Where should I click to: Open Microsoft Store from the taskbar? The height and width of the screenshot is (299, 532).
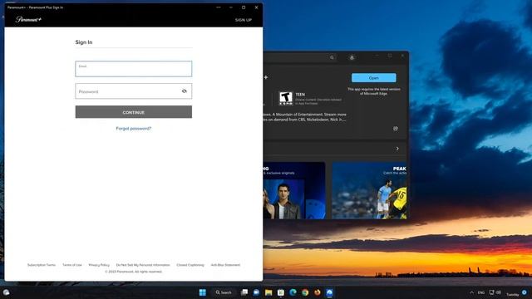[x=281, y=292]
